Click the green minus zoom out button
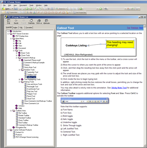Screen dimensions: 147x148 (81, 9)
